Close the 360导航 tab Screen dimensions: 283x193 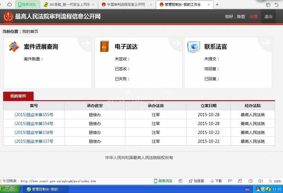tap(93, 5)
